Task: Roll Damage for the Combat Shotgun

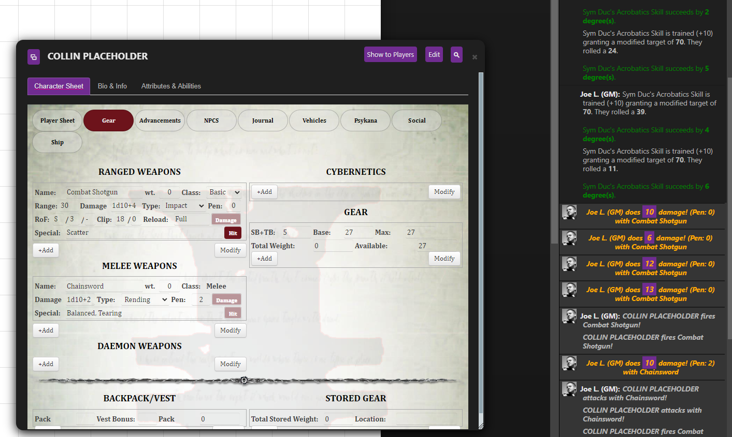Action: coord(226,219)
